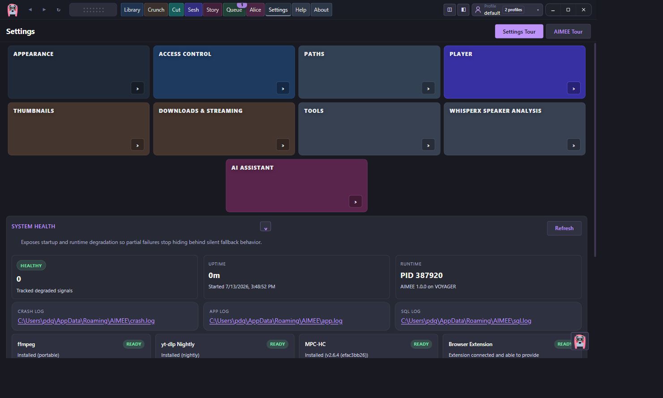
Task: Minimize the AIMEE window
Action: [x=553, y=10]
